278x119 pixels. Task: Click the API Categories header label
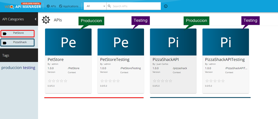coord(13,19)
